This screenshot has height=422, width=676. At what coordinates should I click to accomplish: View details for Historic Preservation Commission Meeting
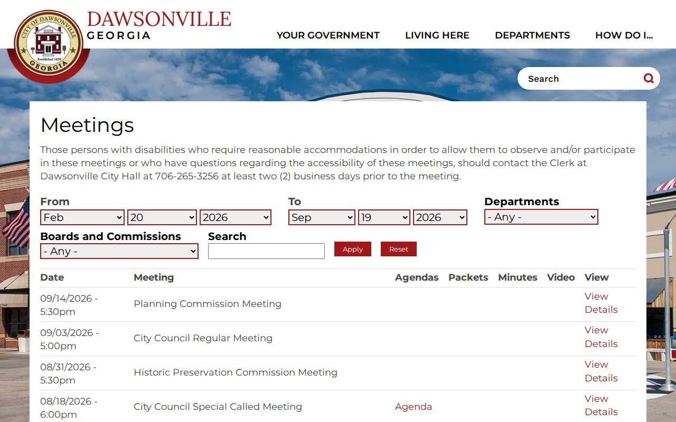pyautogui.click(x=601, y=371)
